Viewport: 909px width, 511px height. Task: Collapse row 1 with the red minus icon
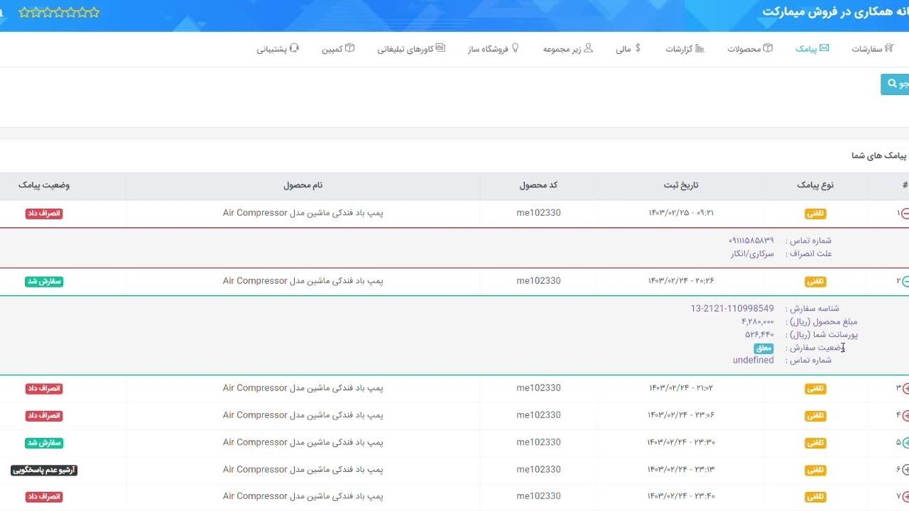coord(905,214)
